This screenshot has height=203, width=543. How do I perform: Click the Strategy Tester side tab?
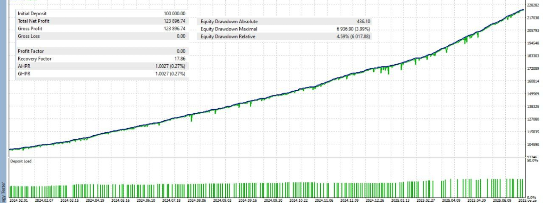click(x=3, y=192)
